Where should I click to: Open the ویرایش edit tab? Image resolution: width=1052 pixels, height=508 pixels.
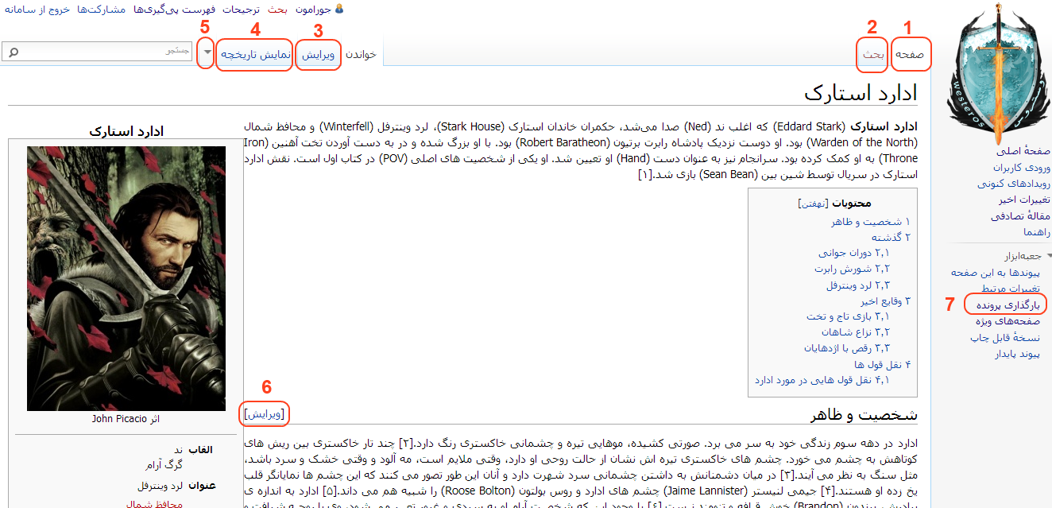click(319, 55)
